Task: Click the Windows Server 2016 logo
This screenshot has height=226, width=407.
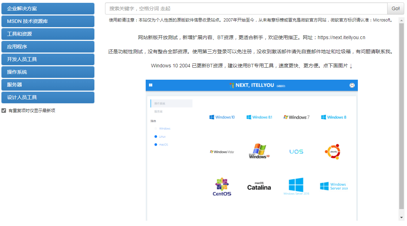Action: point(296,187)
